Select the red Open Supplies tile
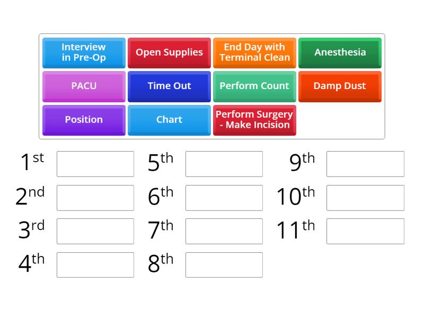 pyautogui.click(x=169, y=52)
